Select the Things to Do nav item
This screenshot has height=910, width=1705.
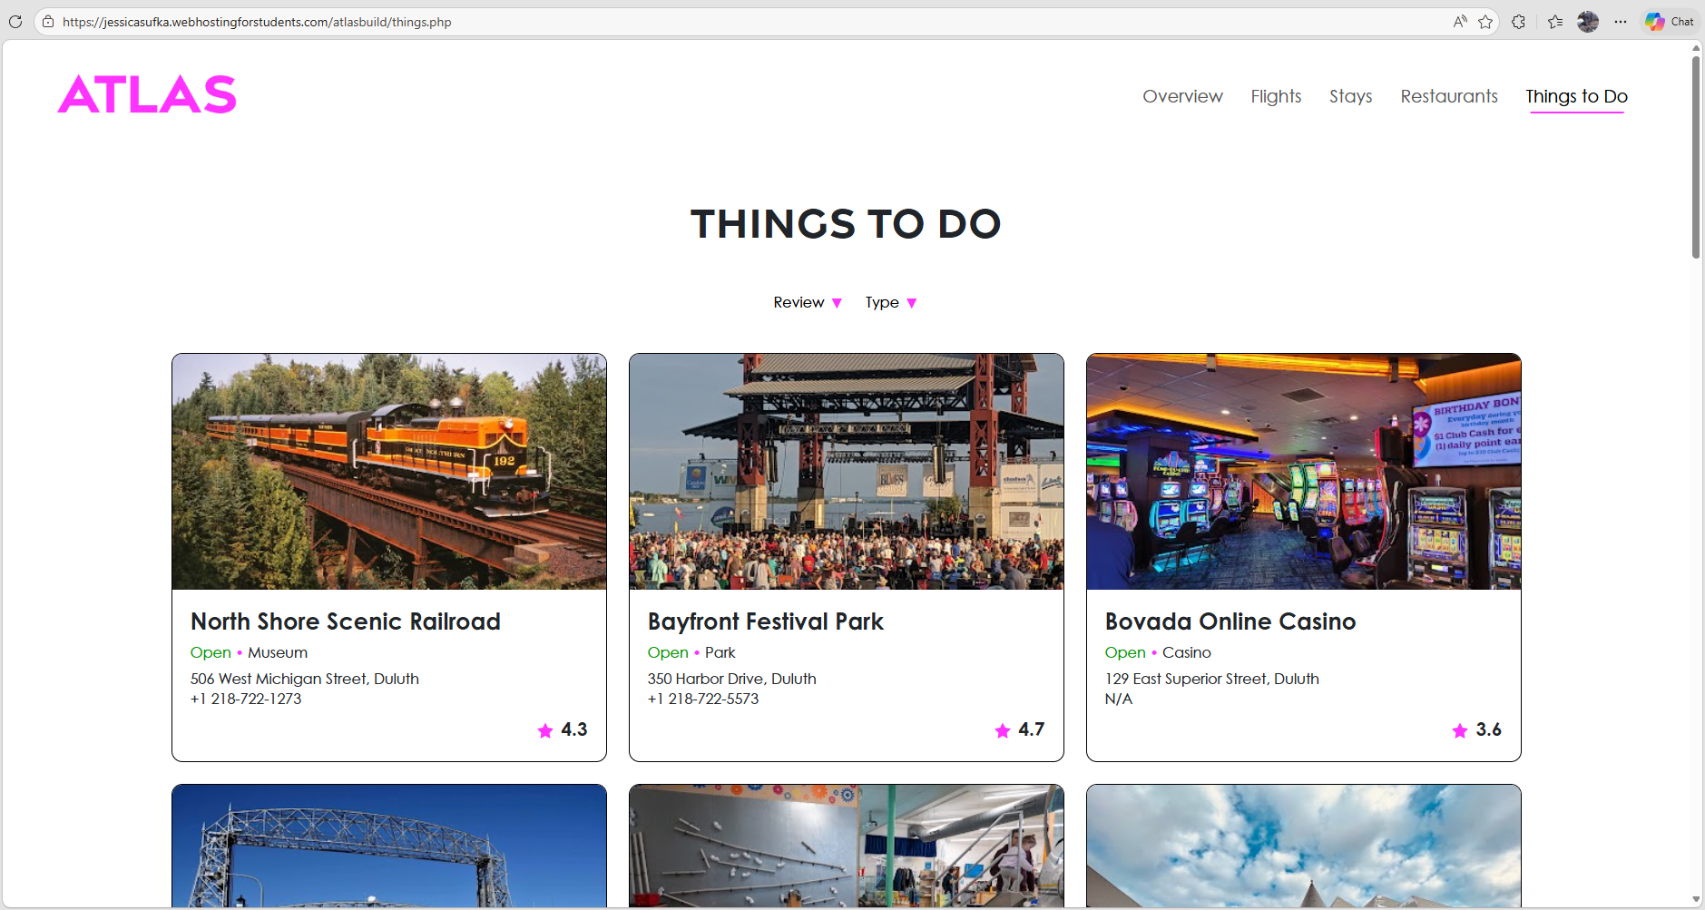1576,96
